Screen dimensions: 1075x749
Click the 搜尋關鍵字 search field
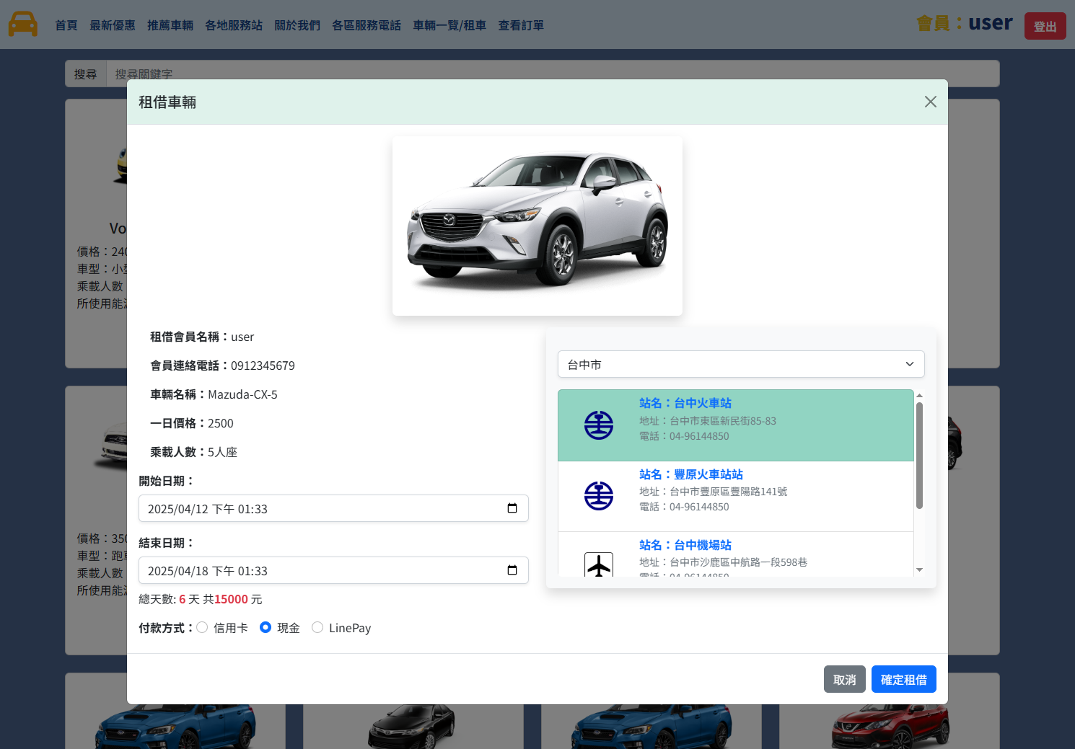pos(553,74)
